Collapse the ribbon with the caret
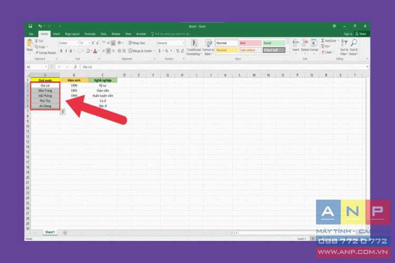 coord(367,58)
